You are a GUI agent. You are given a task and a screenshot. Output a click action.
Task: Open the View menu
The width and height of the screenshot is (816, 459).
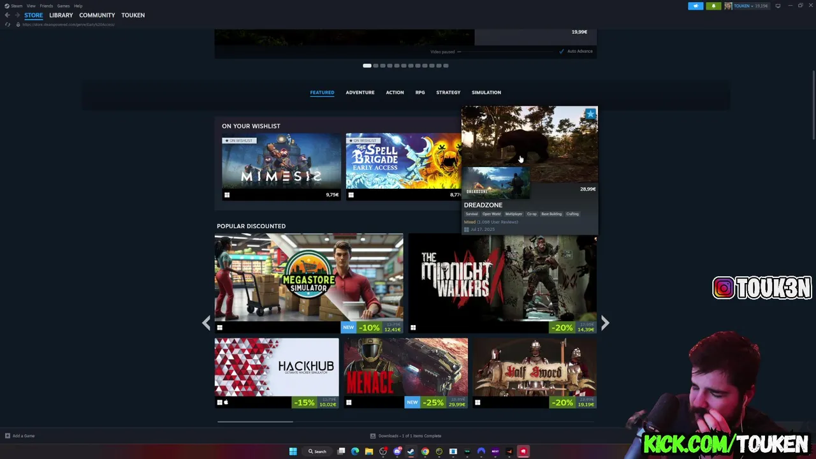(x=31, y=6)
